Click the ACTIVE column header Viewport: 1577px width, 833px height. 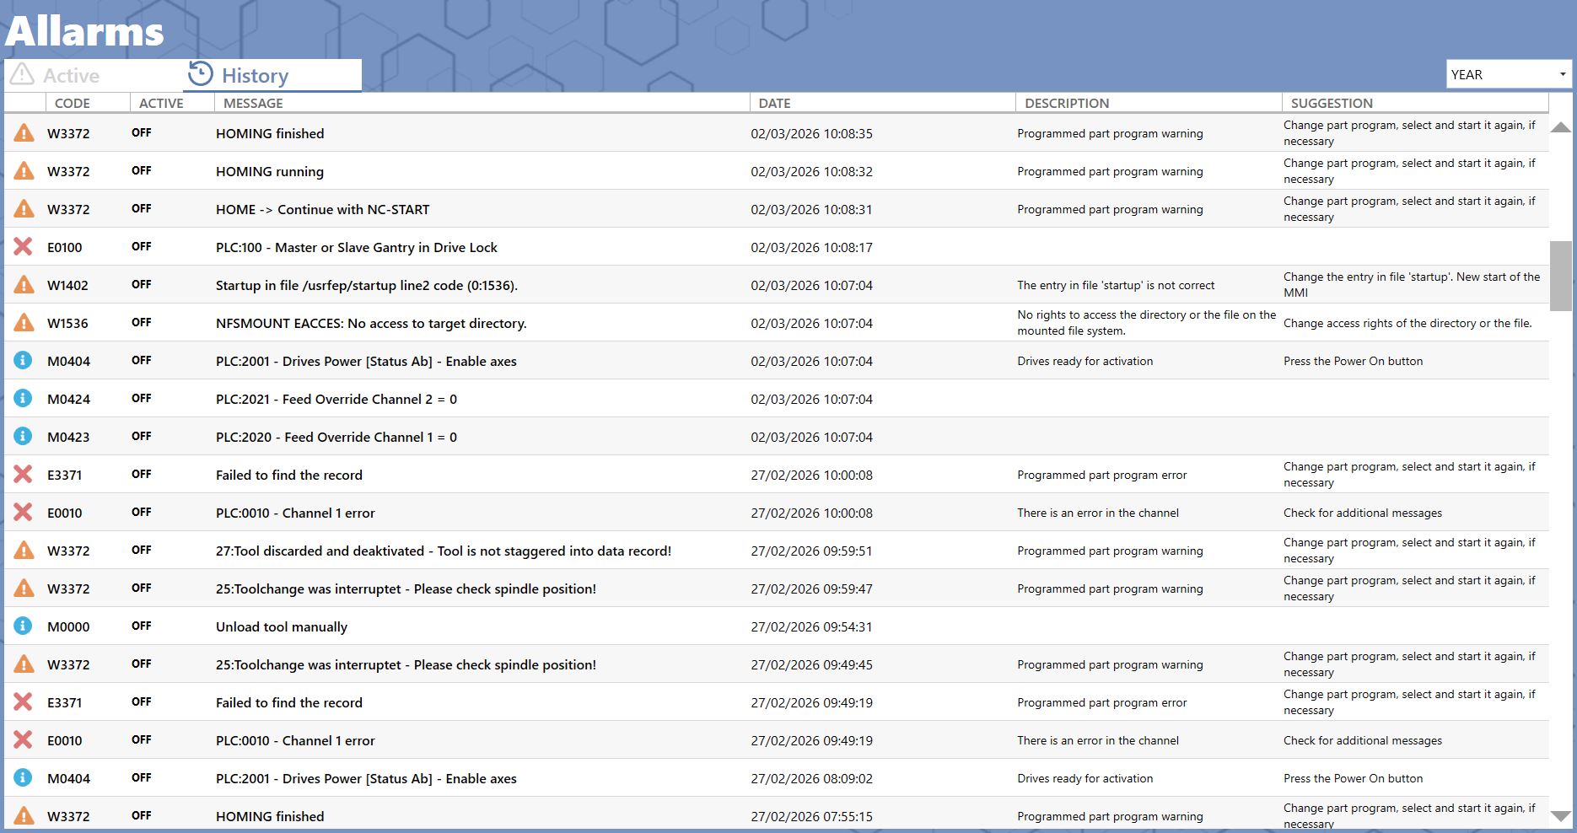172,103
